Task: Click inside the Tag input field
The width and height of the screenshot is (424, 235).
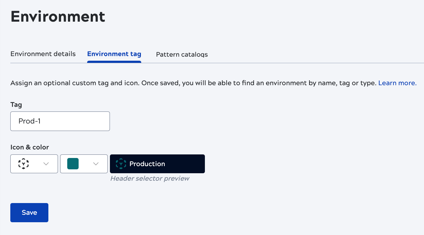Action: point(60,121)
